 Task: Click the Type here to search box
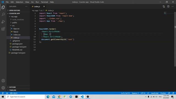(25, 97)
